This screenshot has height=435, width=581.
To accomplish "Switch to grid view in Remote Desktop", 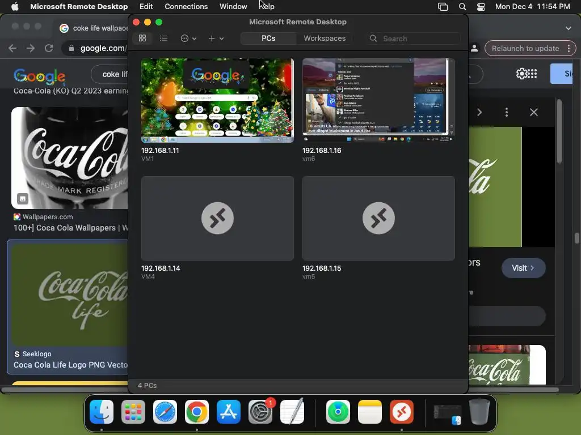I will pyautogui.click(x=142, y=38).
